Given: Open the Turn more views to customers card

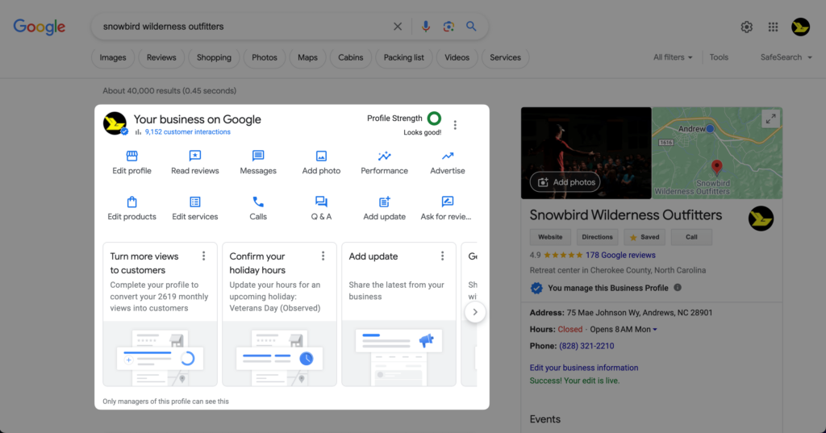Looking at the screenshot, I should pyautogui.click(x=161, y=314).
